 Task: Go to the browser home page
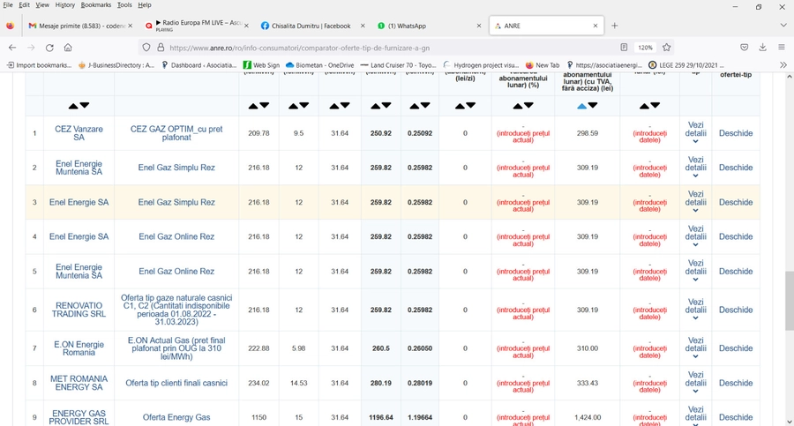[x=68, y=48]
